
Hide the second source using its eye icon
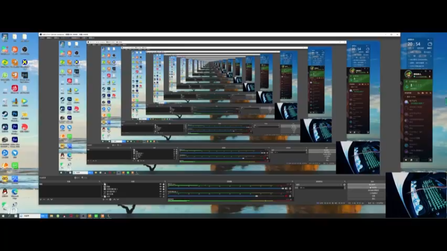point(160,186)
